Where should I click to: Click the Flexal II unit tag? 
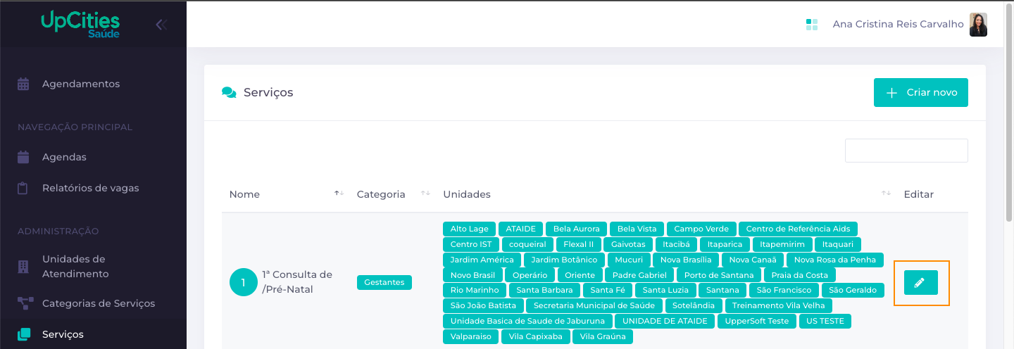pos(579,244)
